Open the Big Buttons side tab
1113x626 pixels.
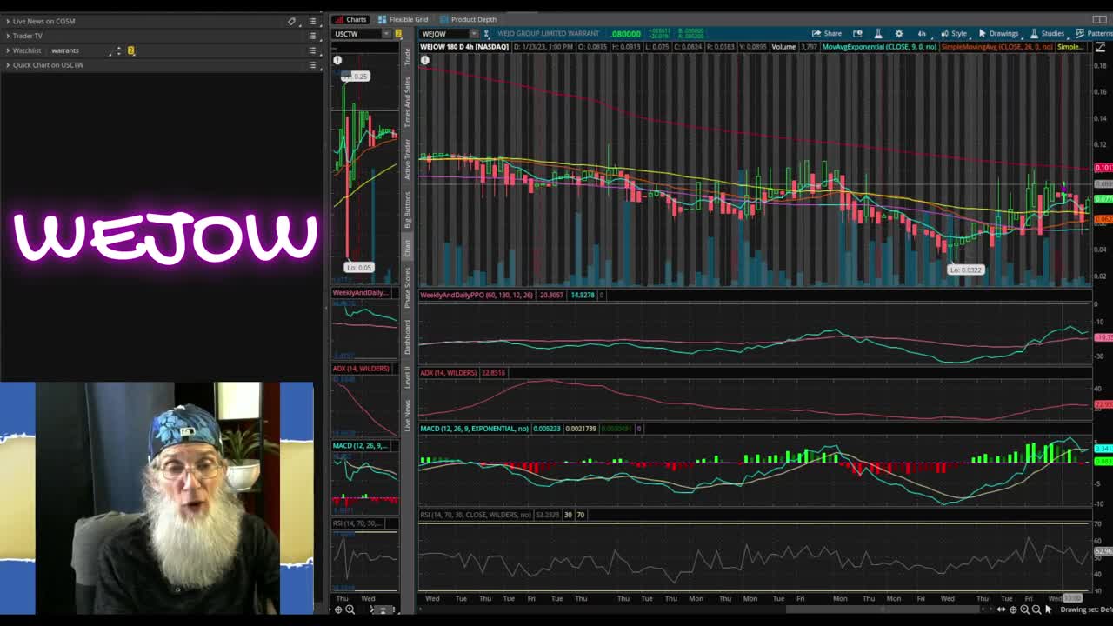(407, 210)
